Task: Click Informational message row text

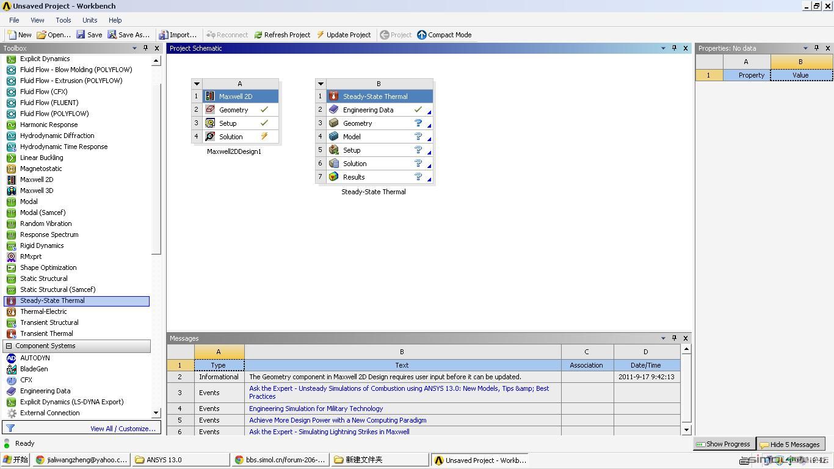Action: point(385,377)
